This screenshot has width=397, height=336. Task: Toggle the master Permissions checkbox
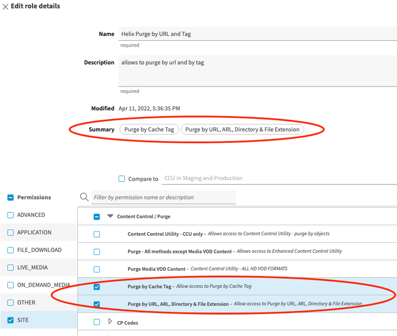pos(11,197)
